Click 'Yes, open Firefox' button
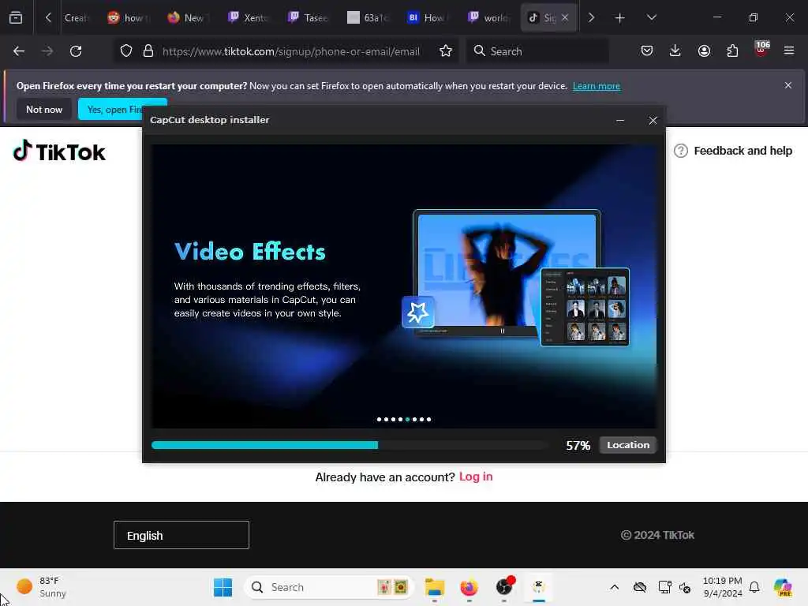The width and height of the screenshot is (808, 606). (x=110, y=109)
